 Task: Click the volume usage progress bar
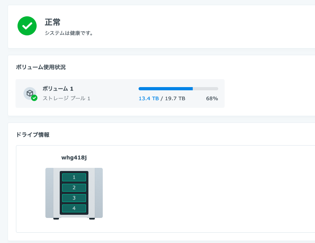click(x=178, y=89)
